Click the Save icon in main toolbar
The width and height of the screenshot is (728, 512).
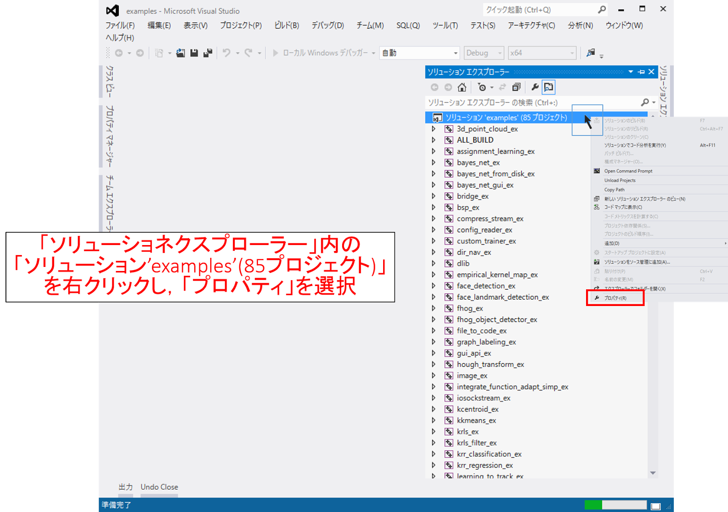194,53
